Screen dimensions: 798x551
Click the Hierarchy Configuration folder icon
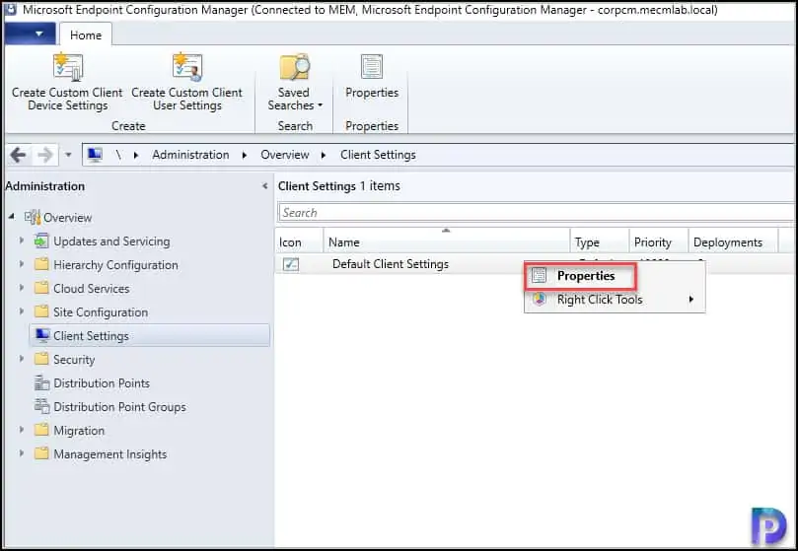click(41, 264)
